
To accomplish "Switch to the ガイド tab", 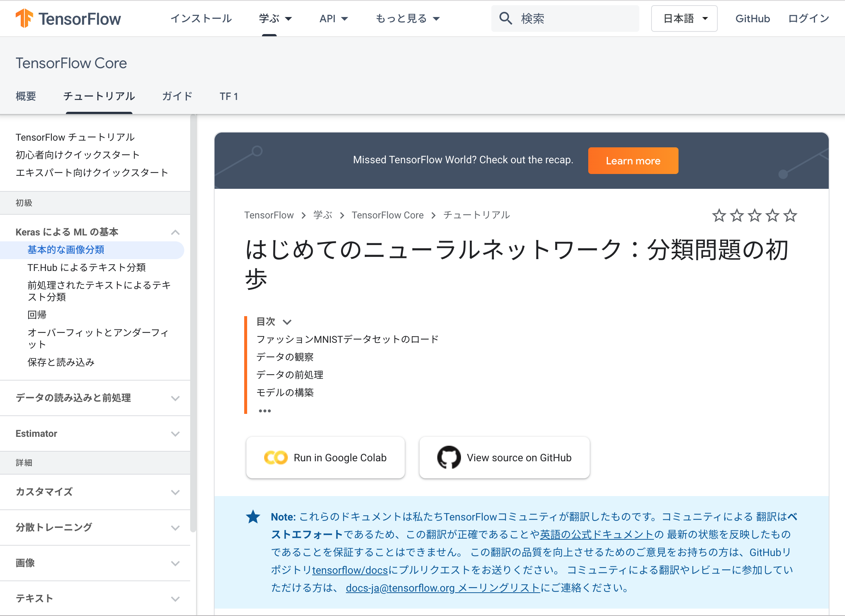I will point(177,96).
